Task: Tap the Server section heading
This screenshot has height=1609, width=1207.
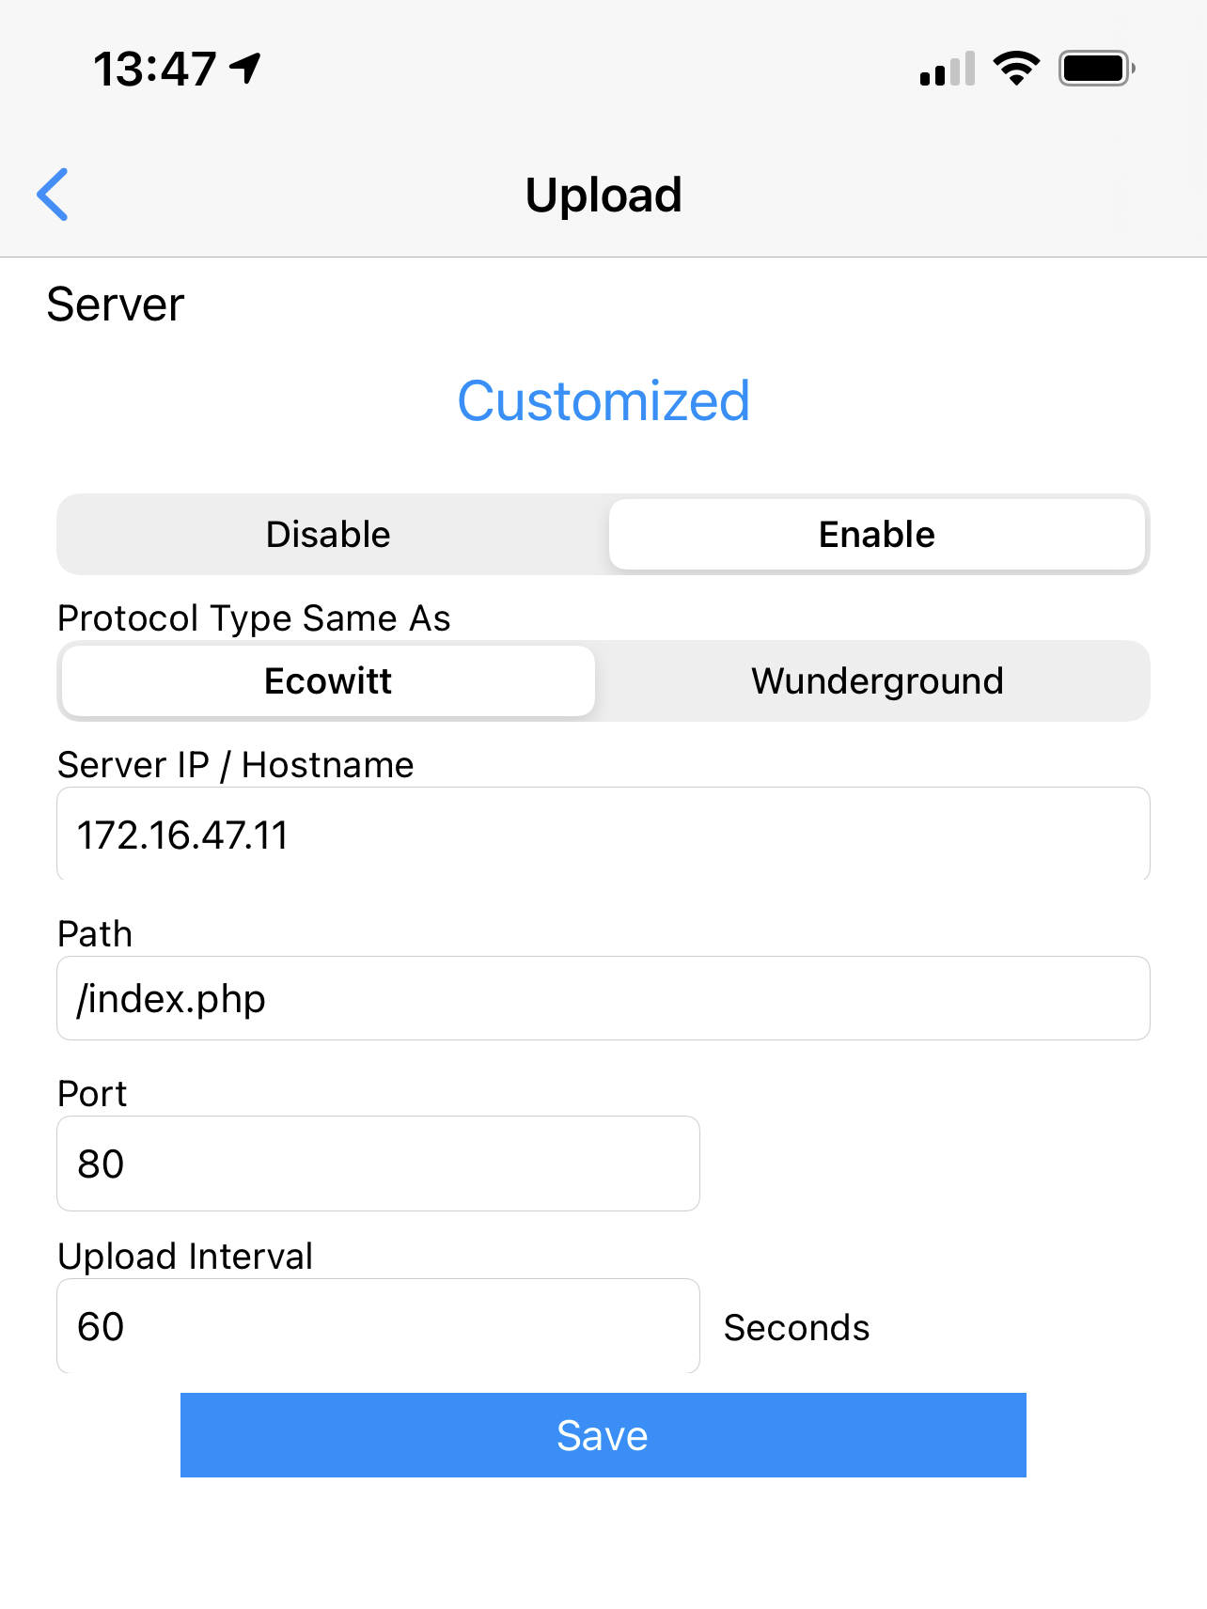Action: [116, 305]
